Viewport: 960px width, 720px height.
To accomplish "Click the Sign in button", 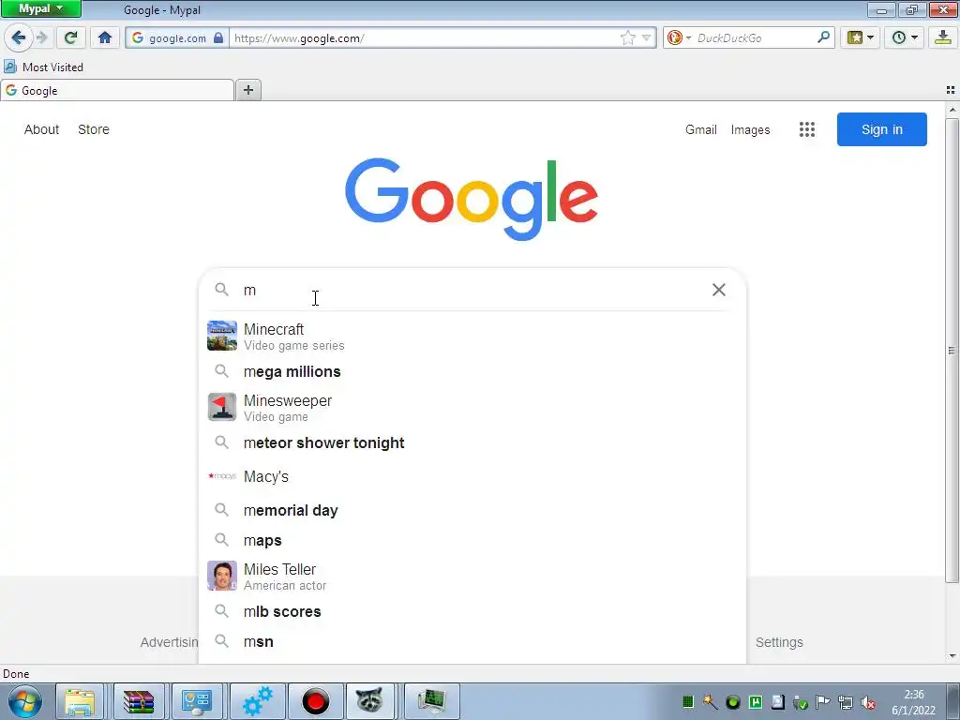I will 881,129.
